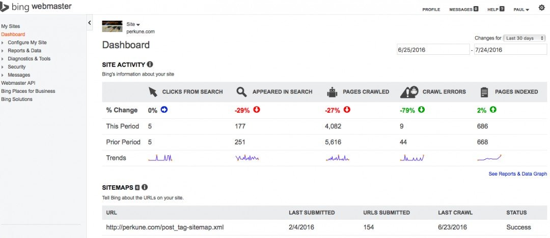Click green up arrow beside 2%

coord(493,110)
